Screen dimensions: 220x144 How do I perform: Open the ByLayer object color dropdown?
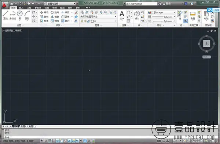(x=164, y=13)
